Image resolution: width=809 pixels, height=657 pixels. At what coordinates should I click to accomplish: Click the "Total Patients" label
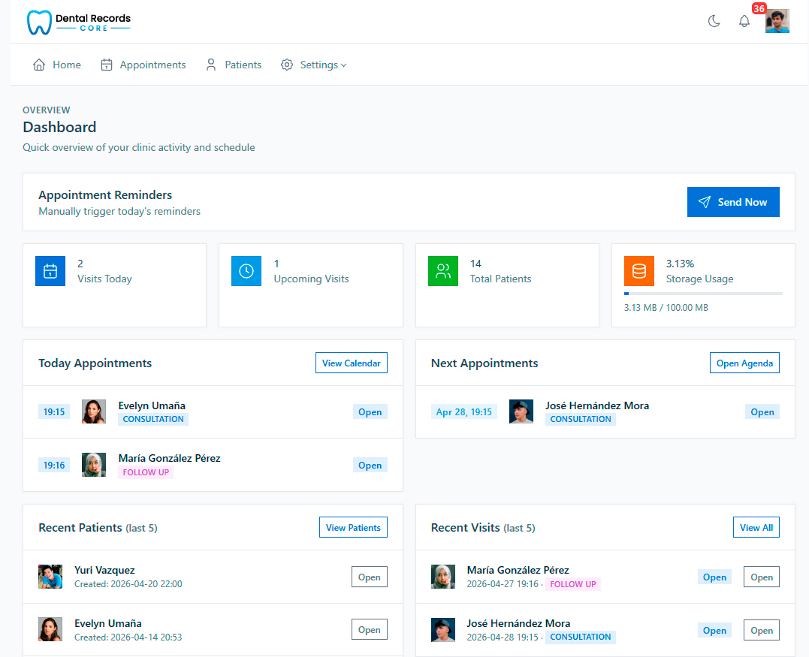pos(500,279)
